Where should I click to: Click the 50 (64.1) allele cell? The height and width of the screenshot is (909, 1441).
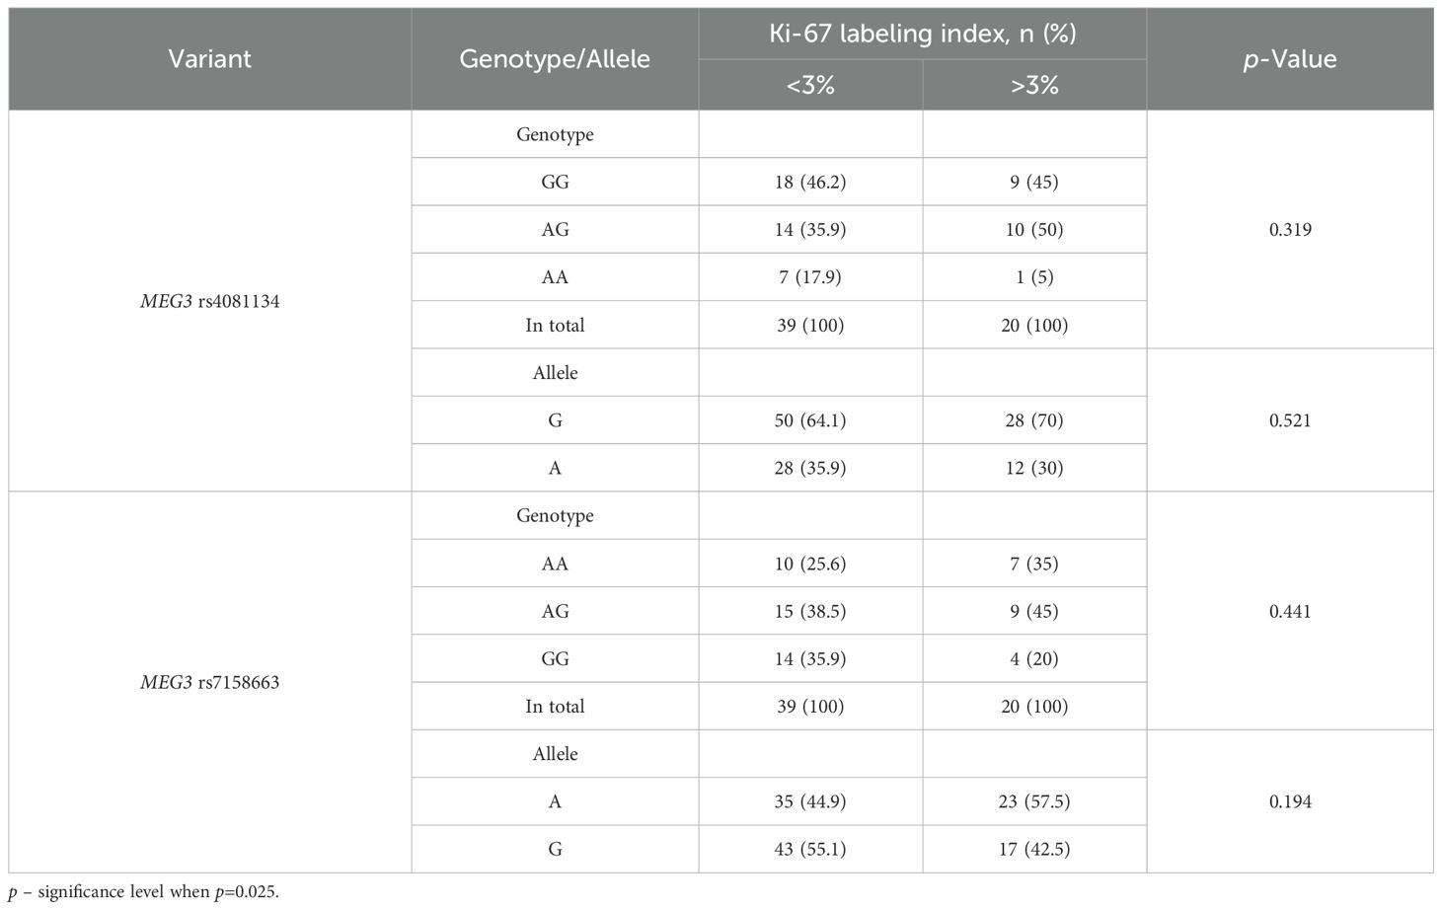(810, 420)
